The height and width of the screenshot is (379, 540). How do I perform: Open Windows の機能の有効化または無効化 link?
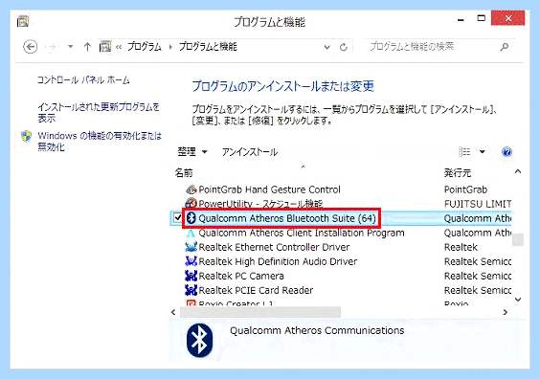[100, 141]
